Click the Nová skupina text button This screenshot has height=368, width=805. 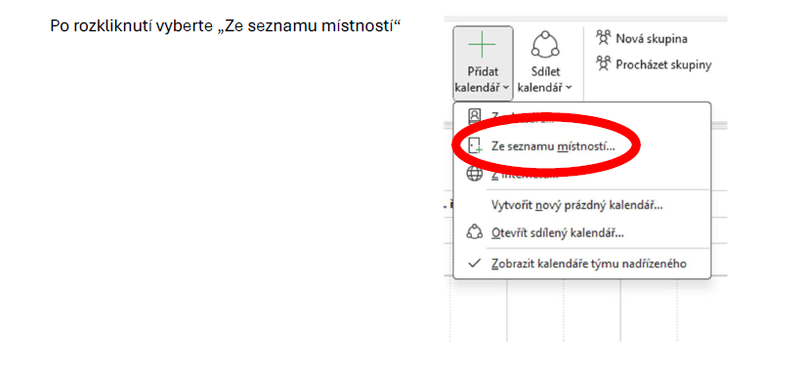point(652,38)
